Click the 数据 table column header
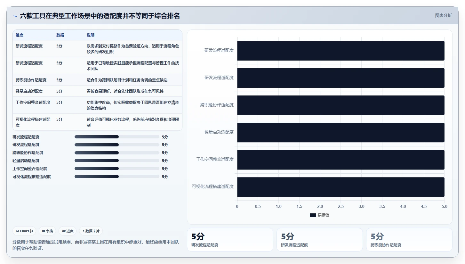The height and width of the screenshot is (264, 465). coord(60,35)
